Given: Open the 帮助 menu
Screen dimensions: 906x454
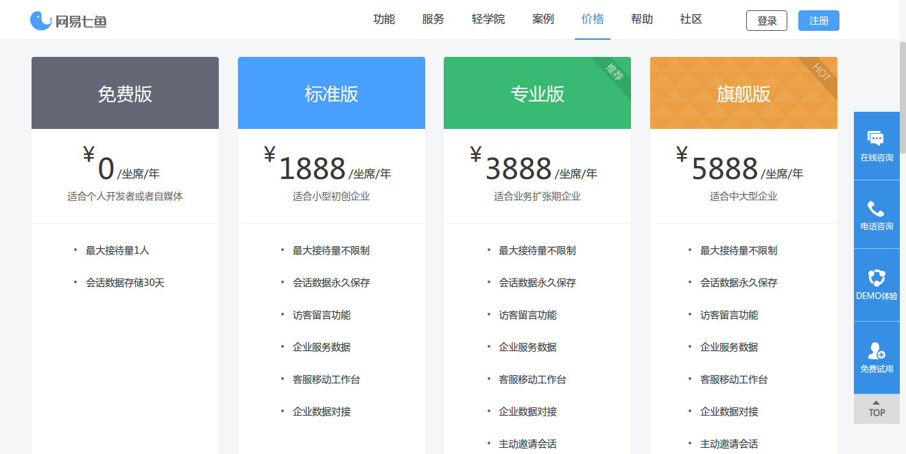Looking at the screenshot, I should tap(642, 19).
